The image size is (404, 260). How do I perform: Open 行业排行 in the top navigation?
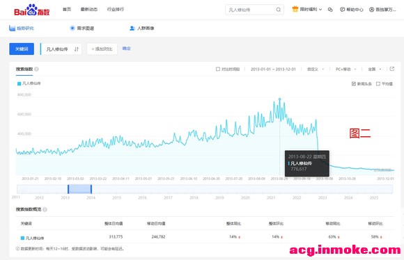coord(116,9)
